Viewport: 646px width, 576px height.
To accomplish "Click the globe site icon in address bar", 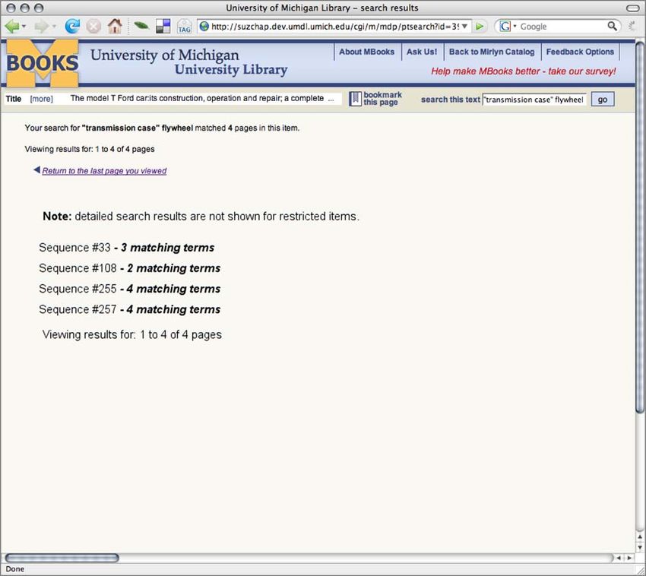I will pos(204,27).
